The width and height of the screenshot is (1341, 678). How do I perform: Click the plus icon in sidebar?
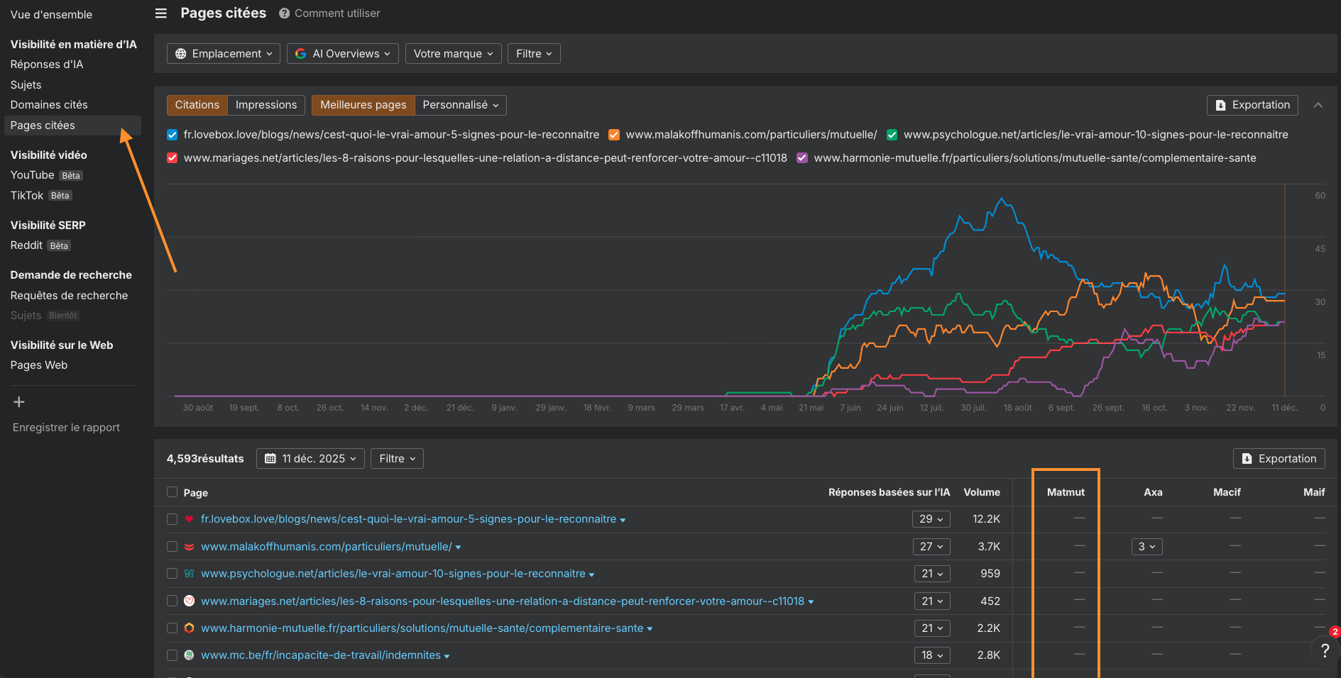point(19,402)
